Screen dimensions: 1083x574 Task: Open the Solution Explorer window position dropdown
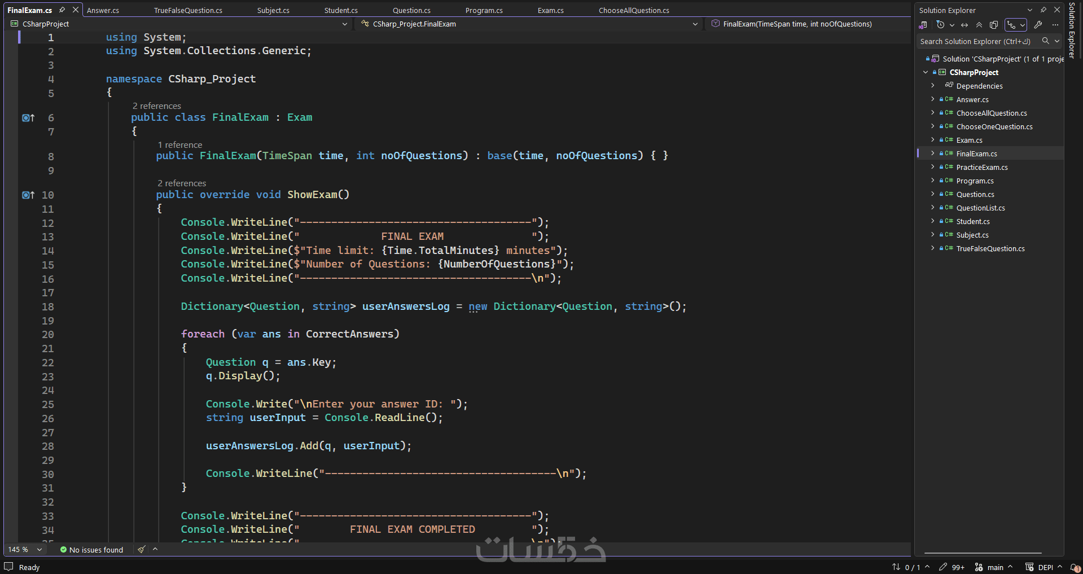[1030, 10]
